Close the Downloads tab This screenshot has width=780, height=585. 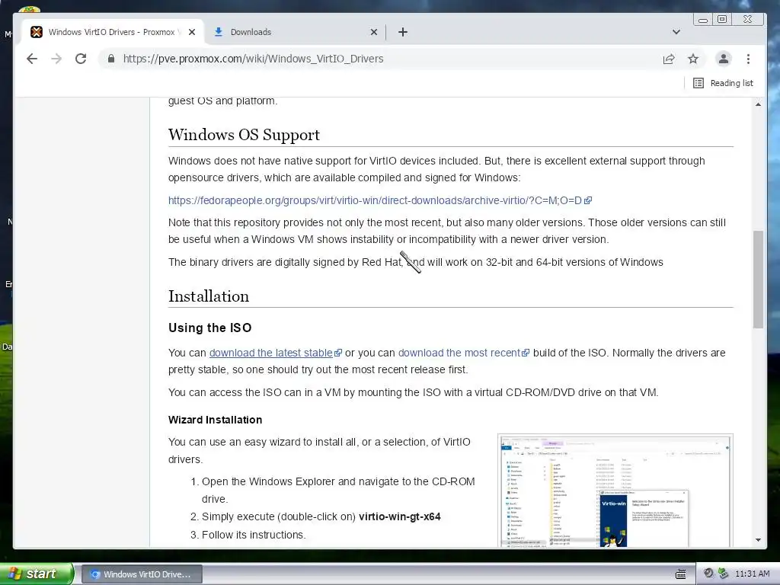tap(374, 32)
